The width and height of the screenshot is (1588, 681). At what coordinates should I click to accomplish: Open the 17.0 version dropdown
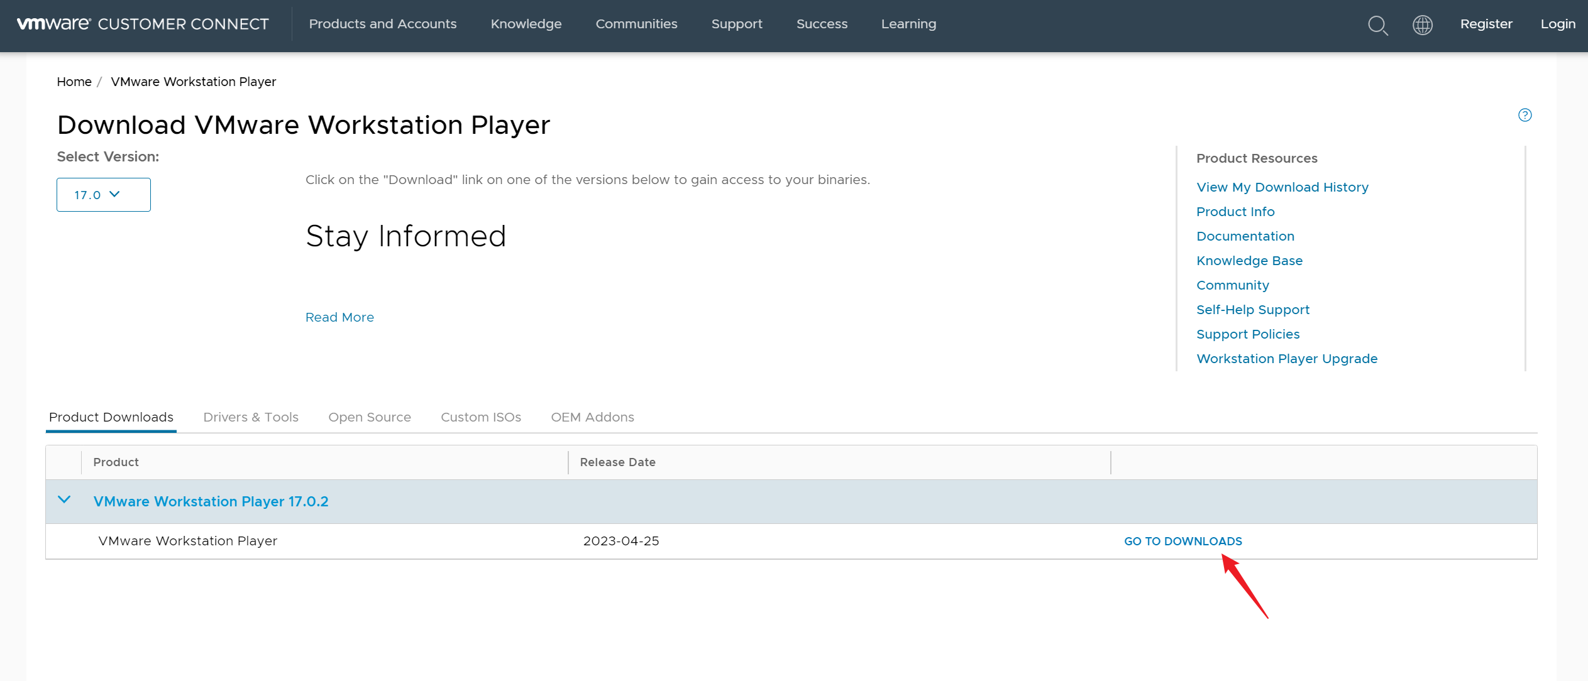(x=103, y=195)
